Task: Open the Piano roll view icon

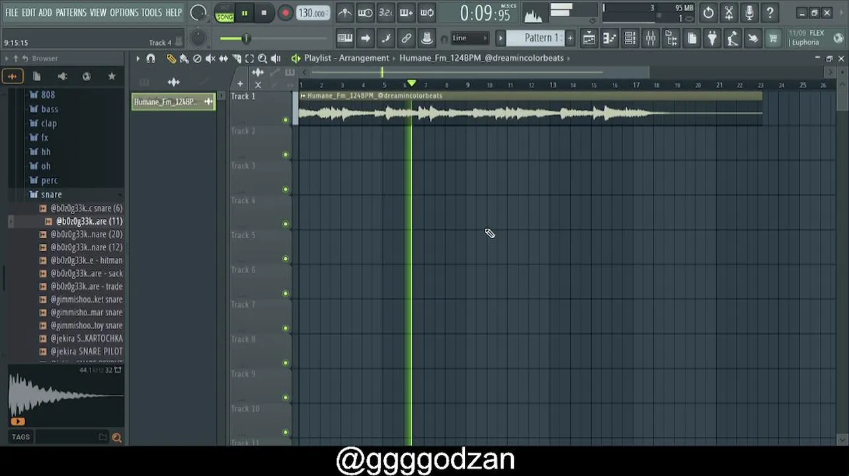Action: coord(609,38)
